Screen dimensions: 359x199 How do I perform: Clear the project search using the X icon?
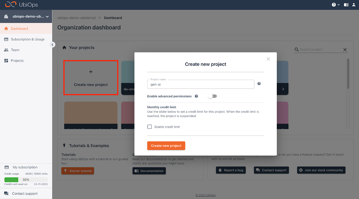click(x=345, y=50)
